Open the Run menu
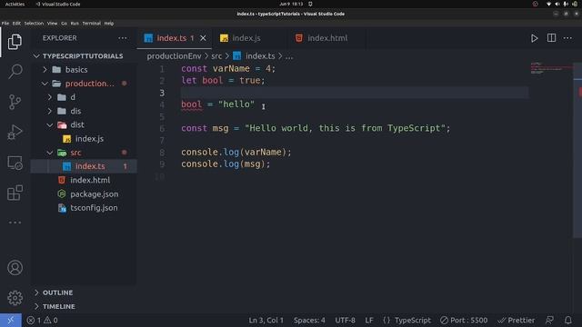The height and width of the screenshot is (327, 582). pyautogui.click(x=75, y=23)
